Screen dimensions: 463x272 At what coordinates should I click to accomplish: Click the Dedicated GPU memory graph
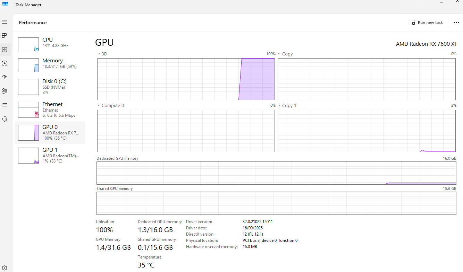click(276, 173)
